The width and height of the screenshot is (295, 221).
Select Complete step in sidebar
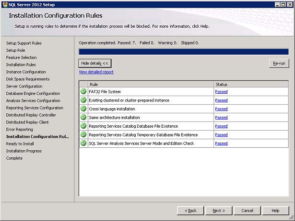coord(14,158)
